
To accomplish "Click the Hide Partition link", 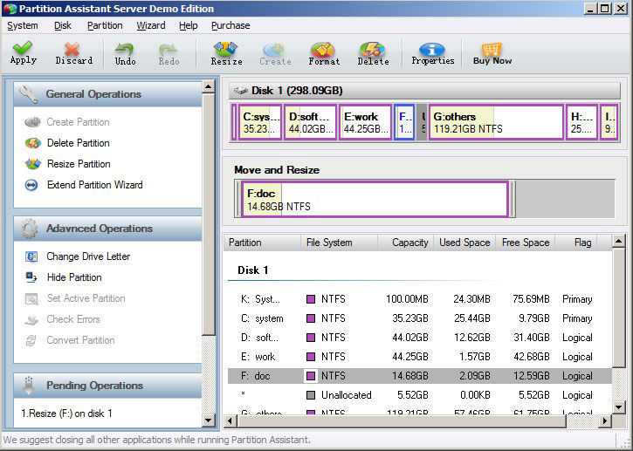I will click(x=74, y=277).
